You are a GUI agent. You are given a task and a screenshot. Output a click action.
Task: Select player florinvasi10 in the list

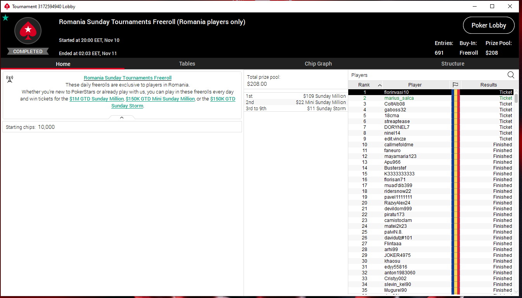(x=431, y=92)
